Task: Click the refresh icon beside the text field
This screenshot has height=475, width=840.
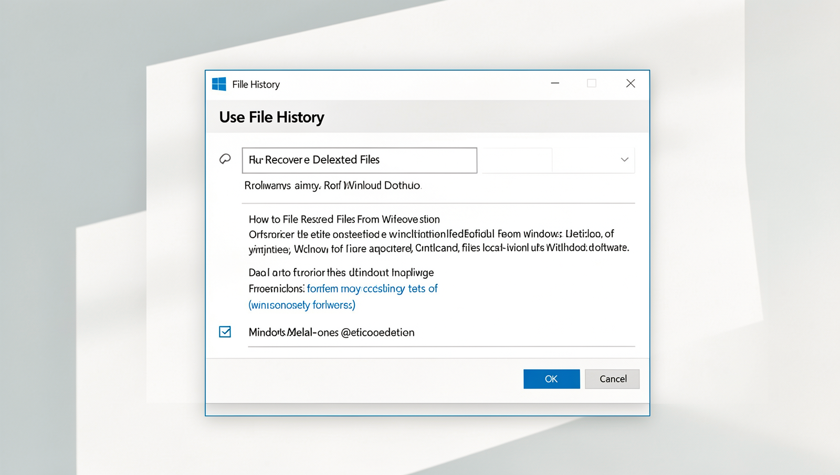Action: (x=225, y=159)
